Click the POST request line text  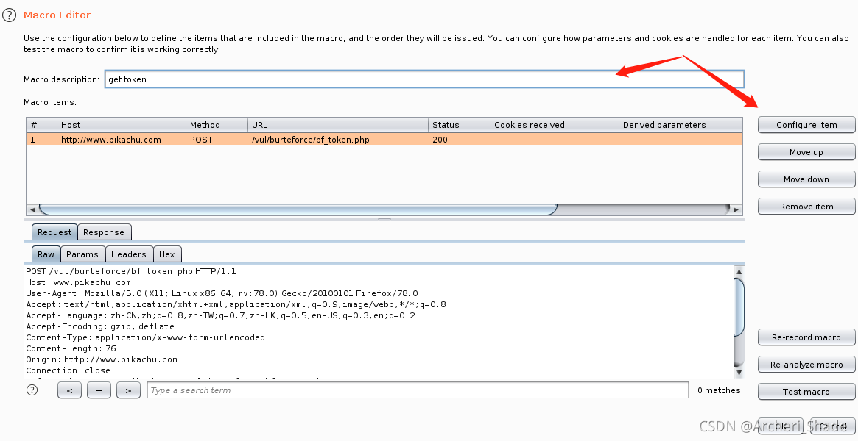[x=131, y=271]
